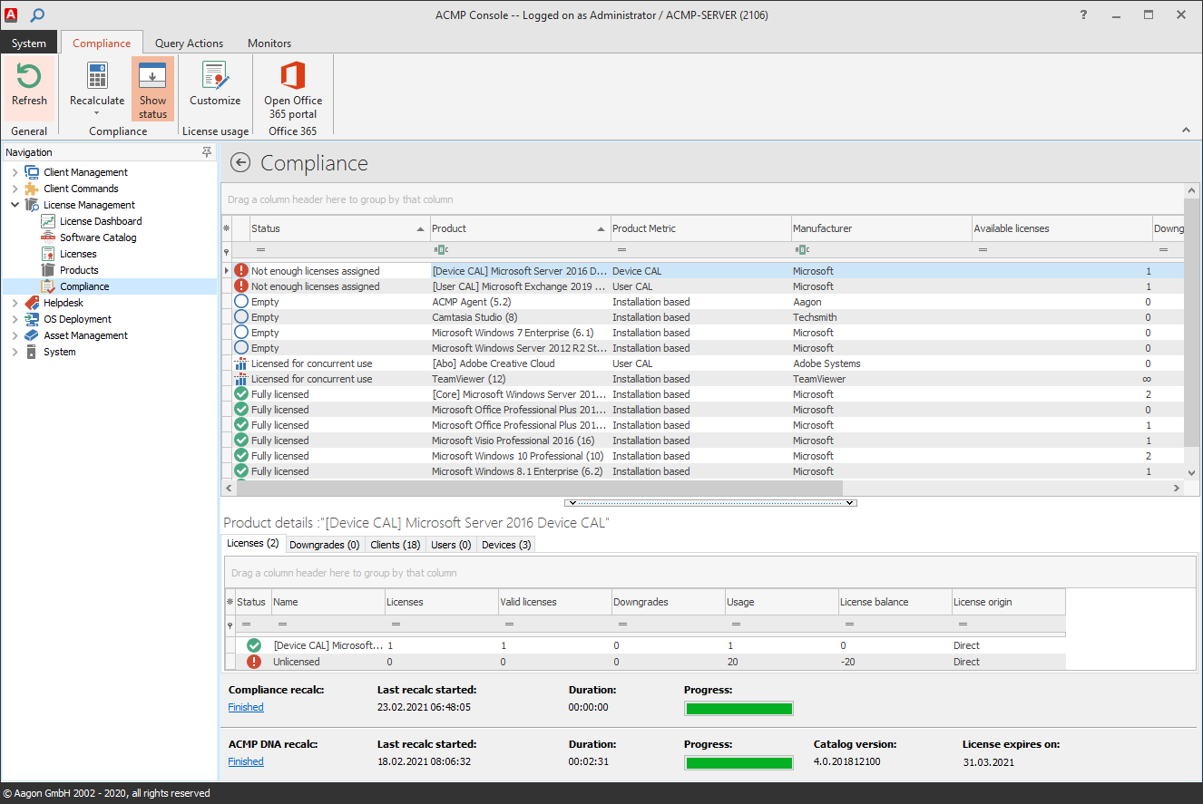
Task: Expand Client Management tree node
Action: click(x=15, y=172)
